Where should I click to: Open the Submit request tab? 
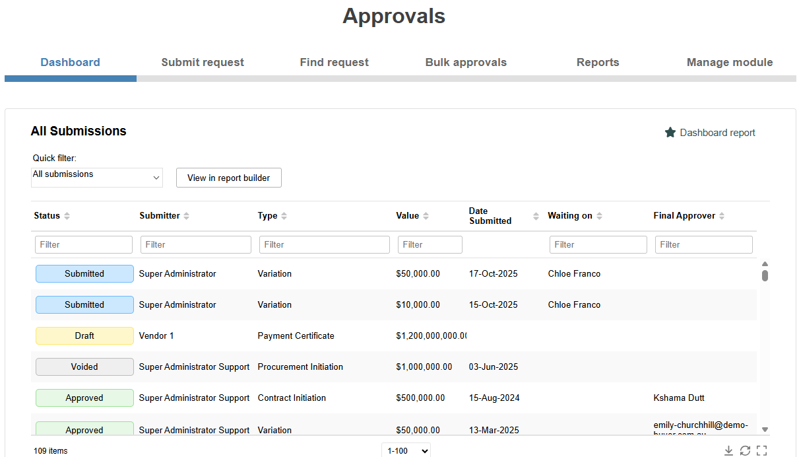point(203,63)
